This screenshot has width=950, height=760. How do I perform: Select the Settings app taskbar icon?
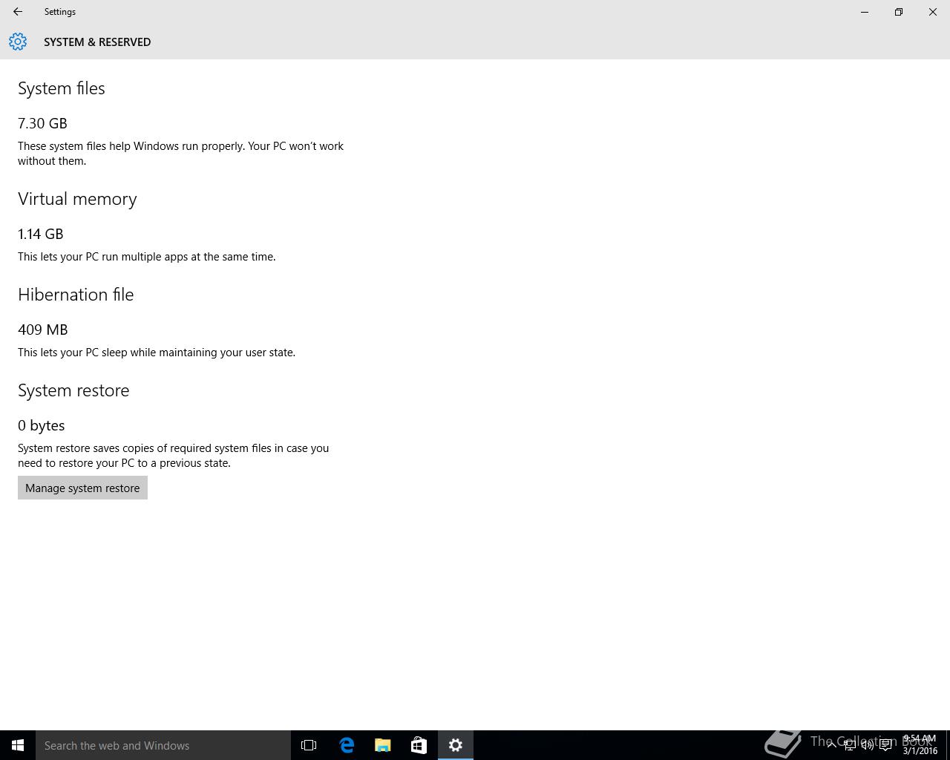click(x=456, y=745)
